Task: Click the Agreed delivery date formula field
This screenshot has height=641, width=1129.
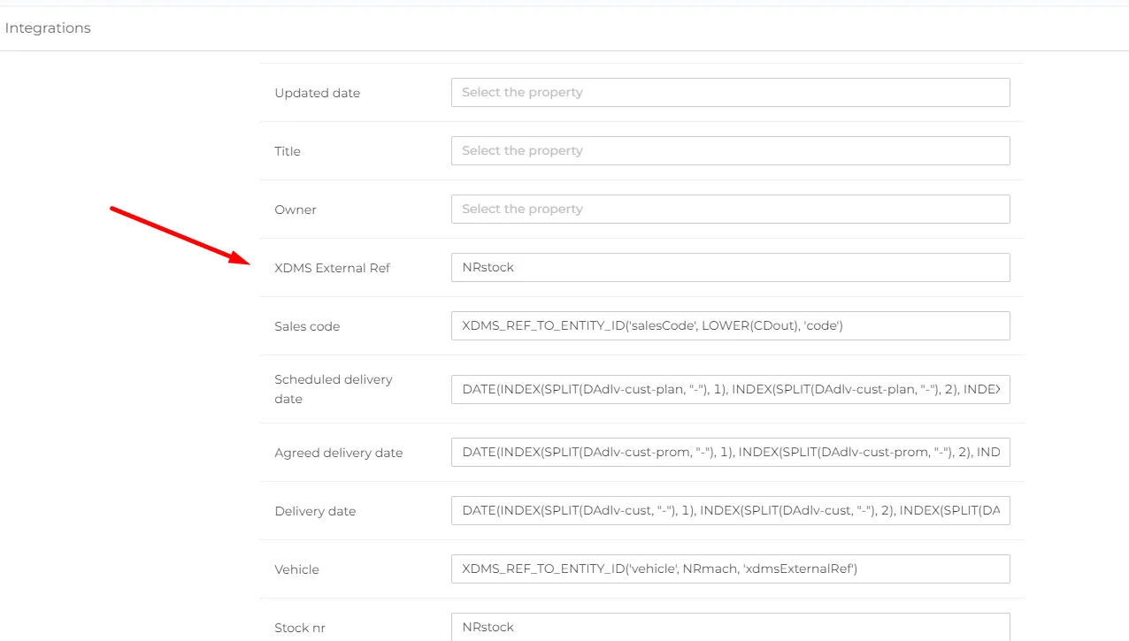Action: tap(730, 452)
